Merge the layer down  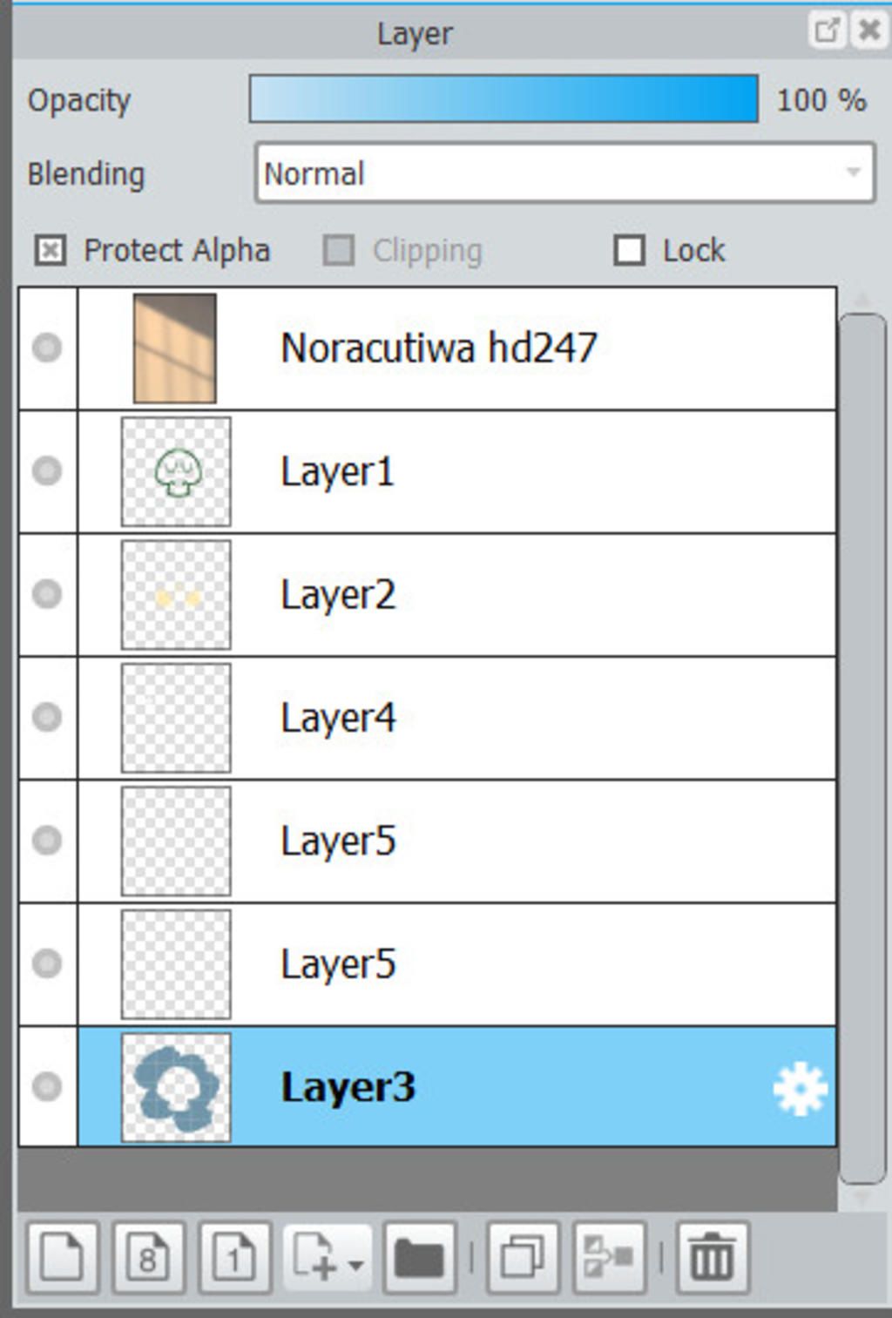(x=609, y=1258)
